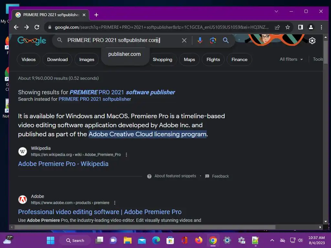331x248 pixels.
Task: Open more options for Wikipedia result
Action: coord(126,155)
